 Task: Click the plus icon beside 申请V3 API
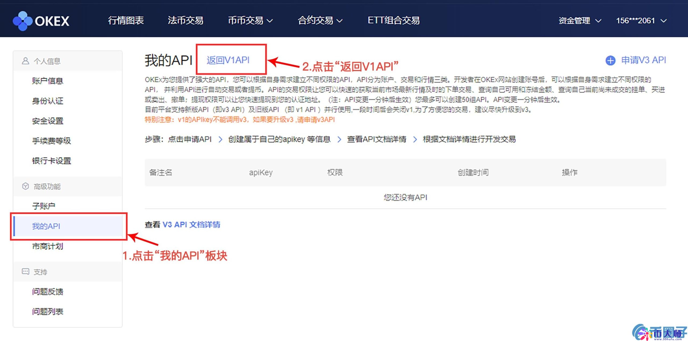tap(610, 60)
